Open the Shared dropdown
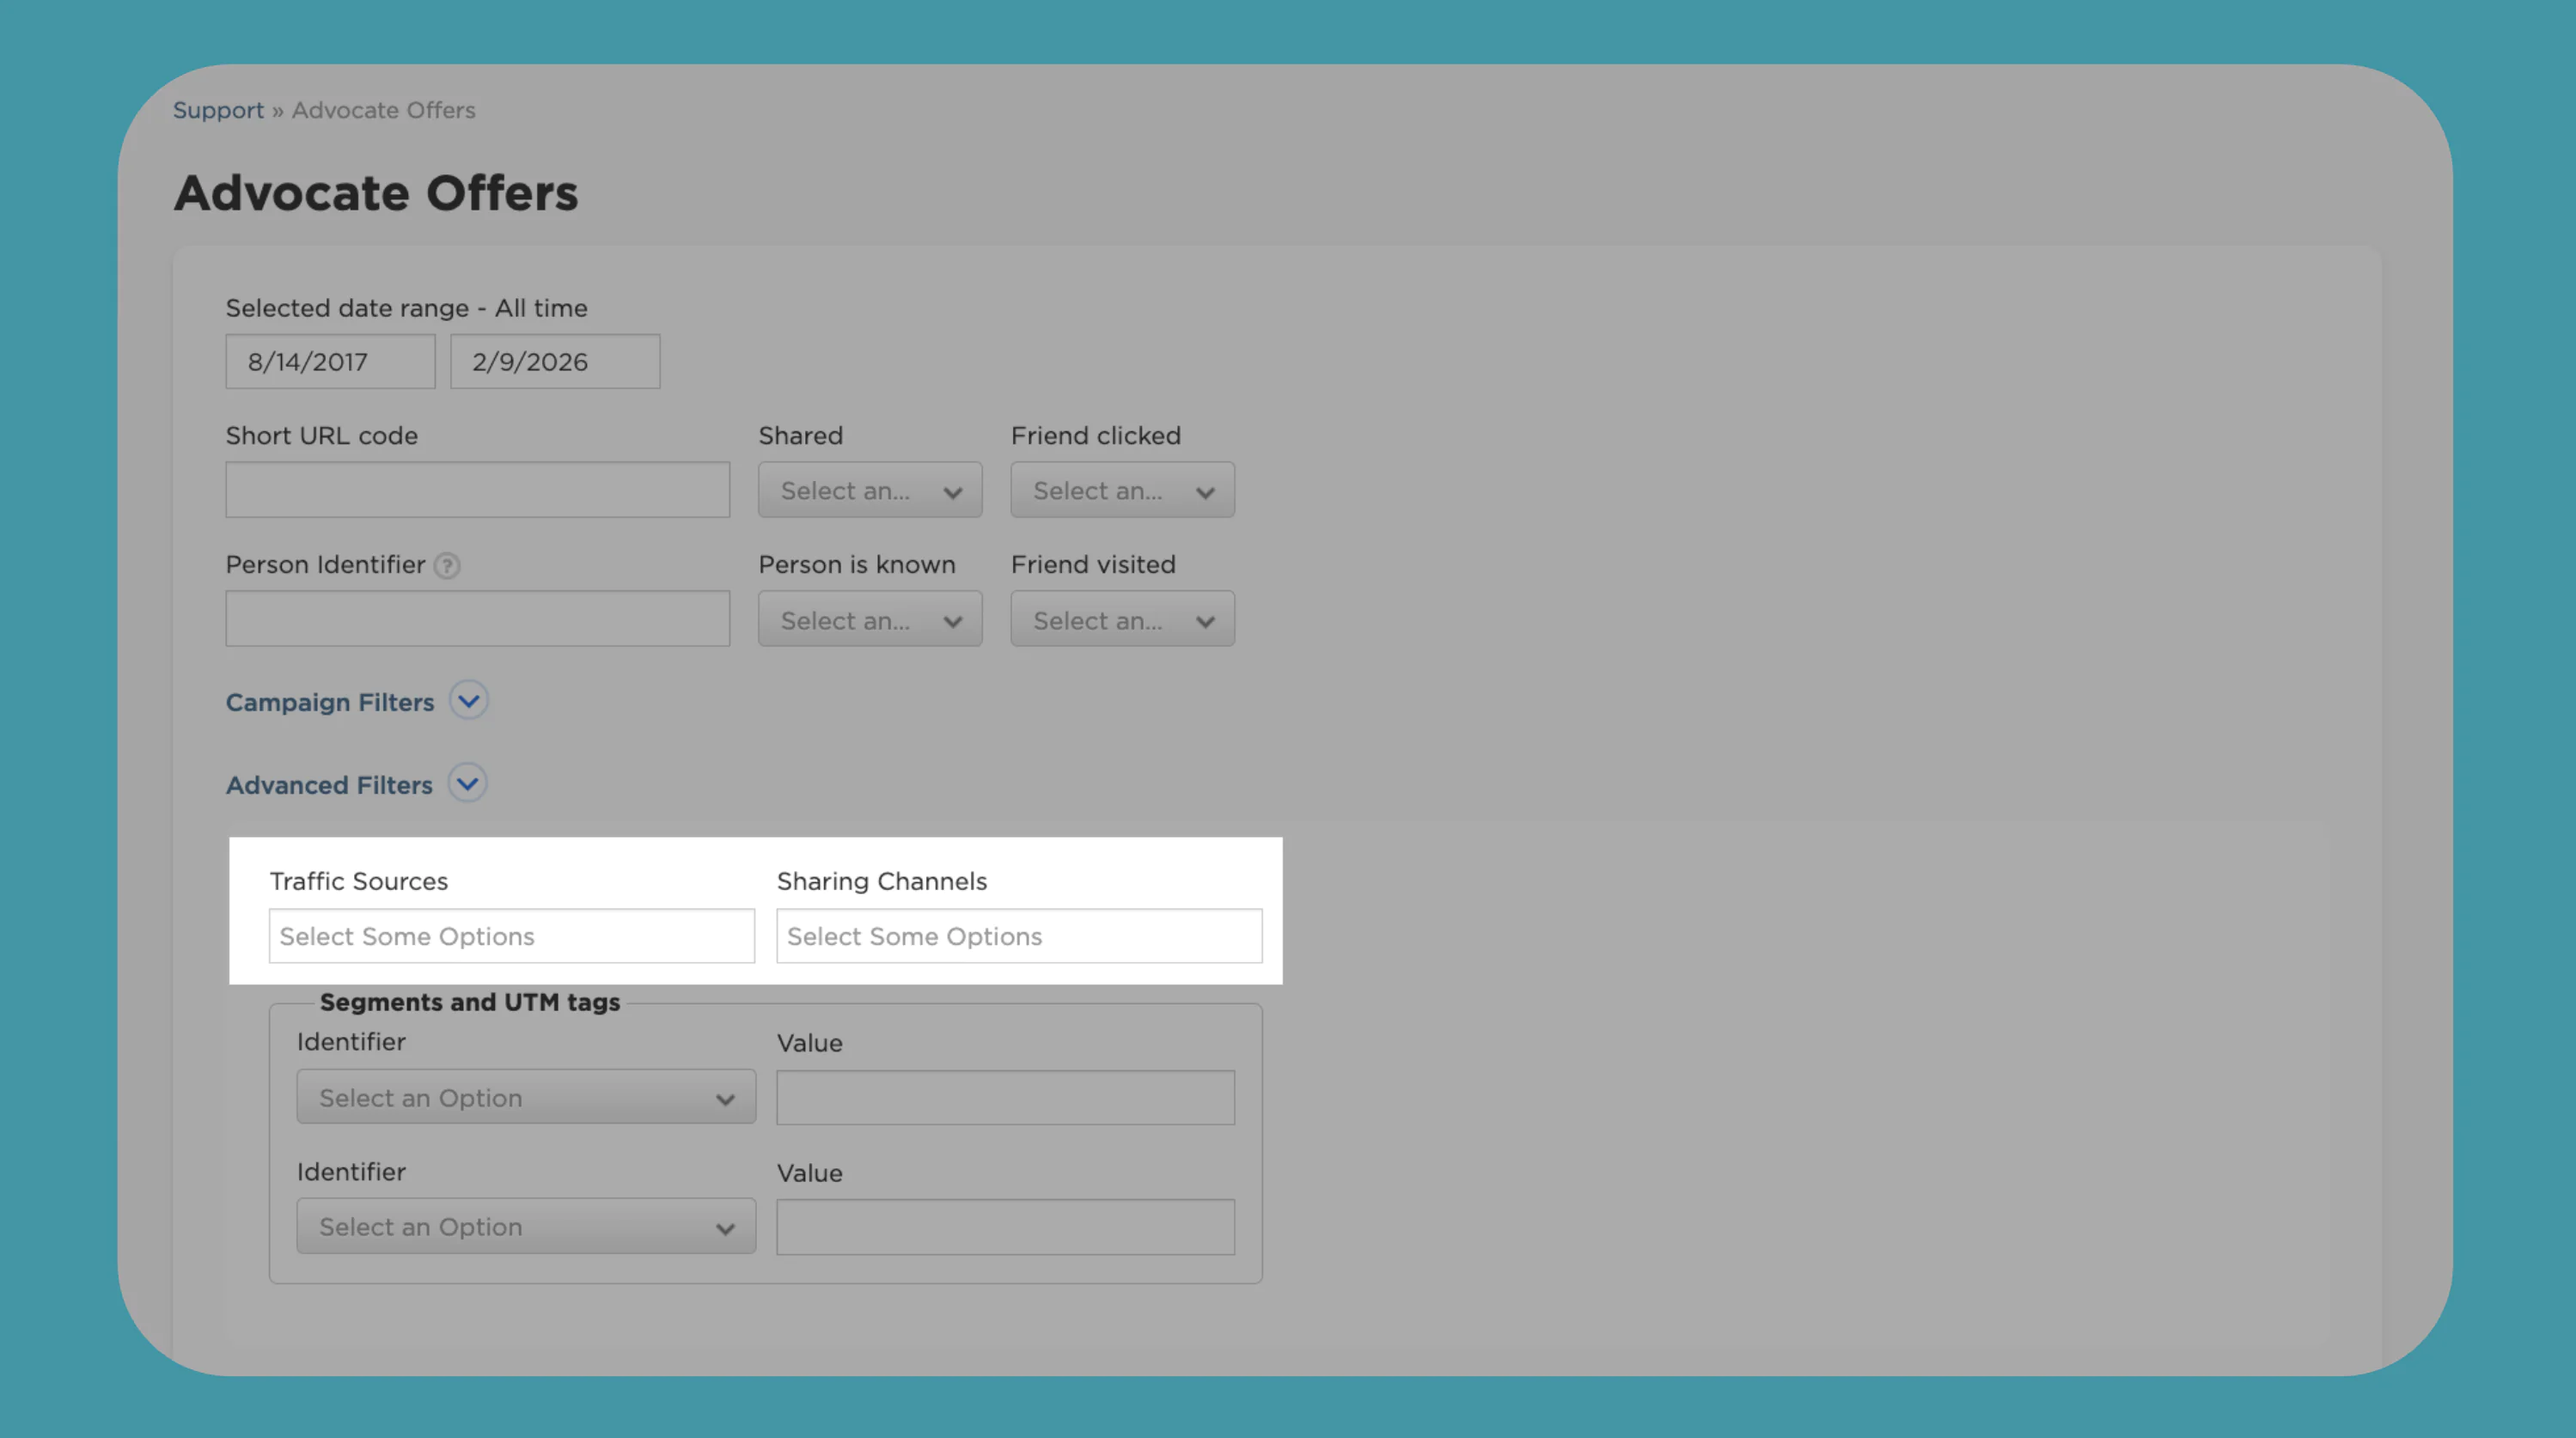 tap(869, 490)
